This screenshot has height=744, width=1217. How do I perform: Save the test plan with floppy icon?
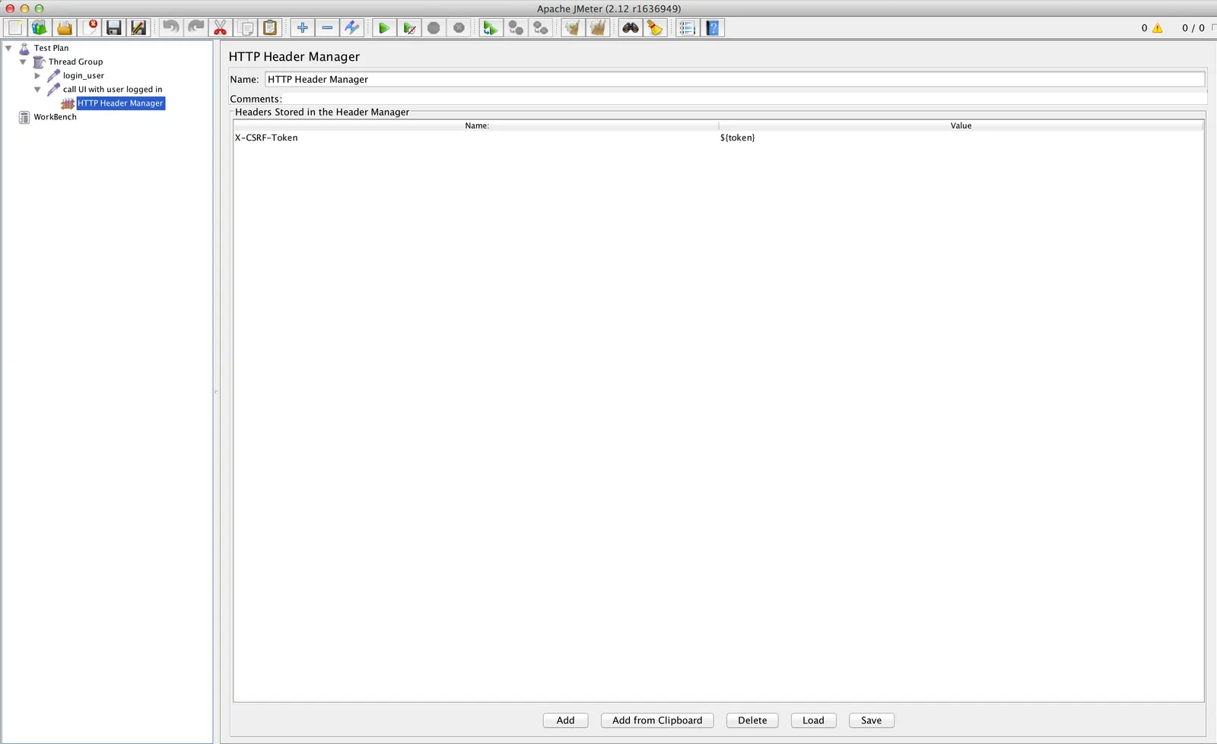[x=114, y=28]
